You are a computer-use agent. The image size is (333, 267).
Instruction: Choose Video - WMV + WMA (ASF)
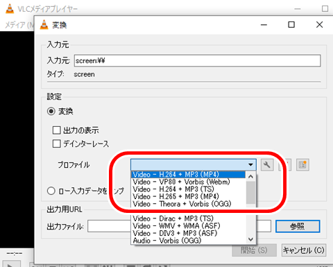click(188, 226)
